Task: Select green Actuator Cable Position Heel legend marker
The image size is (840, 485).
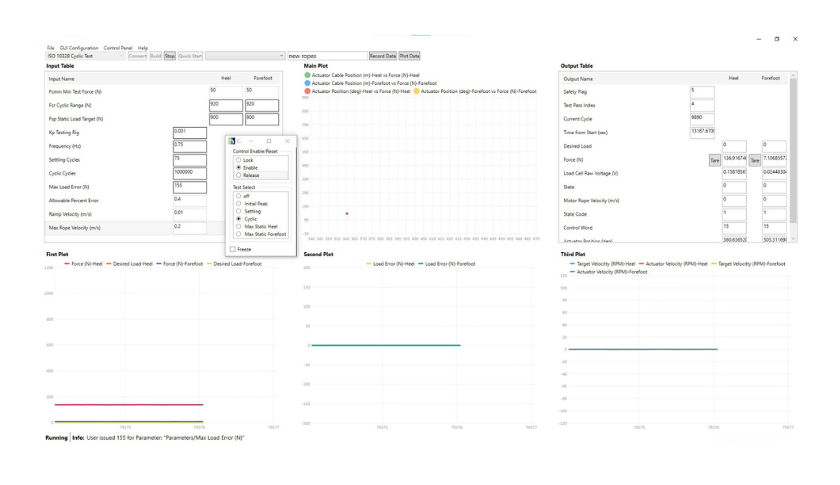Action: [x=308, y=75]
